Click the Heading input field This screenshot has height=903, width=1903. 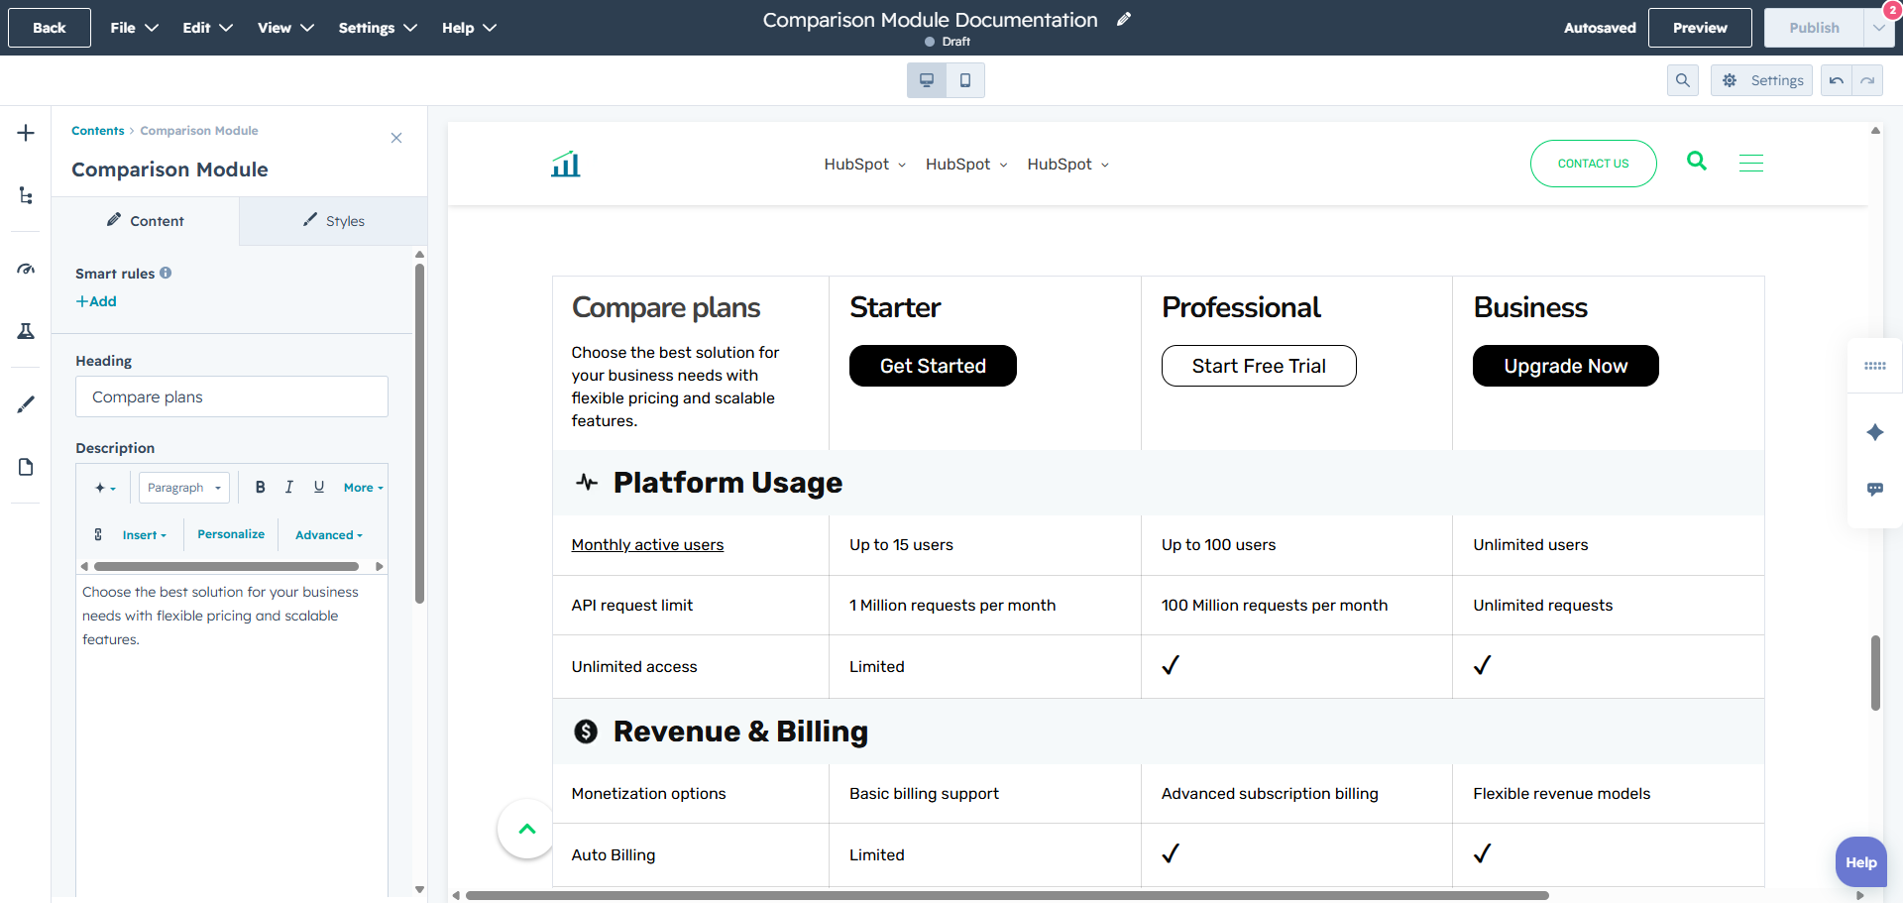(232, 396)
